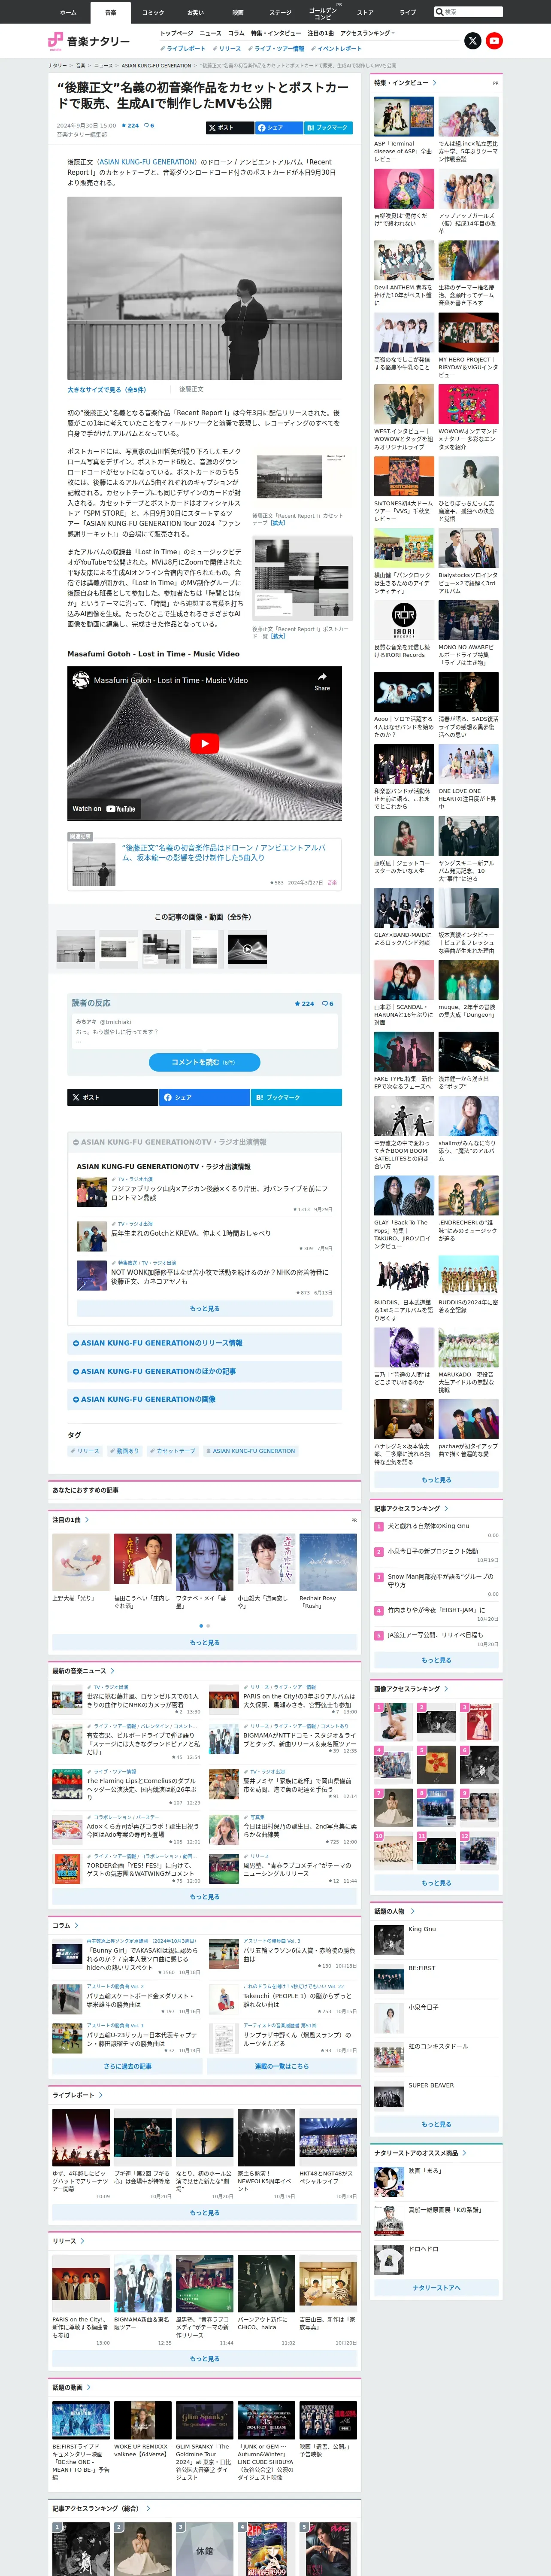The image size is (551, 2576).
Task: Click the comment bubble count 6 under the headline
Action: point(149,126)
